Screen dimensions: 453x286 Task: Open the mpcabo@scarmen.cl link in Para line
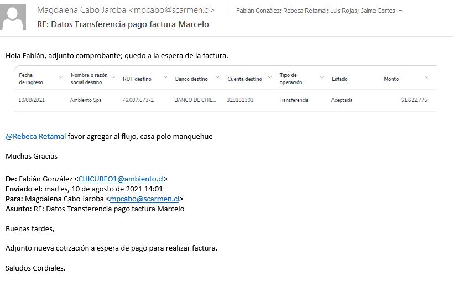point(144,199)
